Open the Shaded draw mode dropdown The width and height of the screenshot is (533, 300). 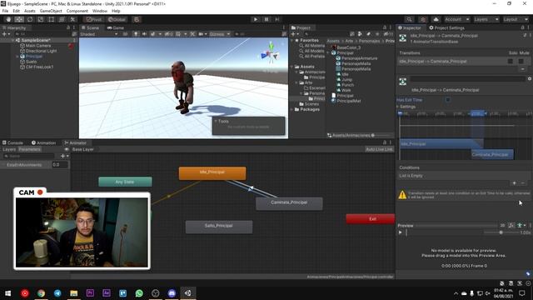98,34
